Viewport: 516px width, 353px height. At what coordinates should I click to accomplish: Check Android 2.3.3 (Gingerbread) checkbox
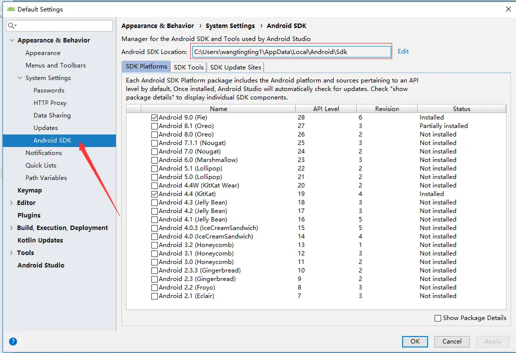pyautogui.click(x=154, y=270)
